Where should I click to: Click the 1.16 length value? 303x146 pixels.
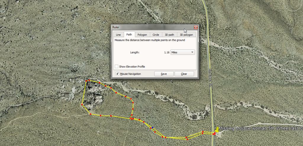[167, 53]
